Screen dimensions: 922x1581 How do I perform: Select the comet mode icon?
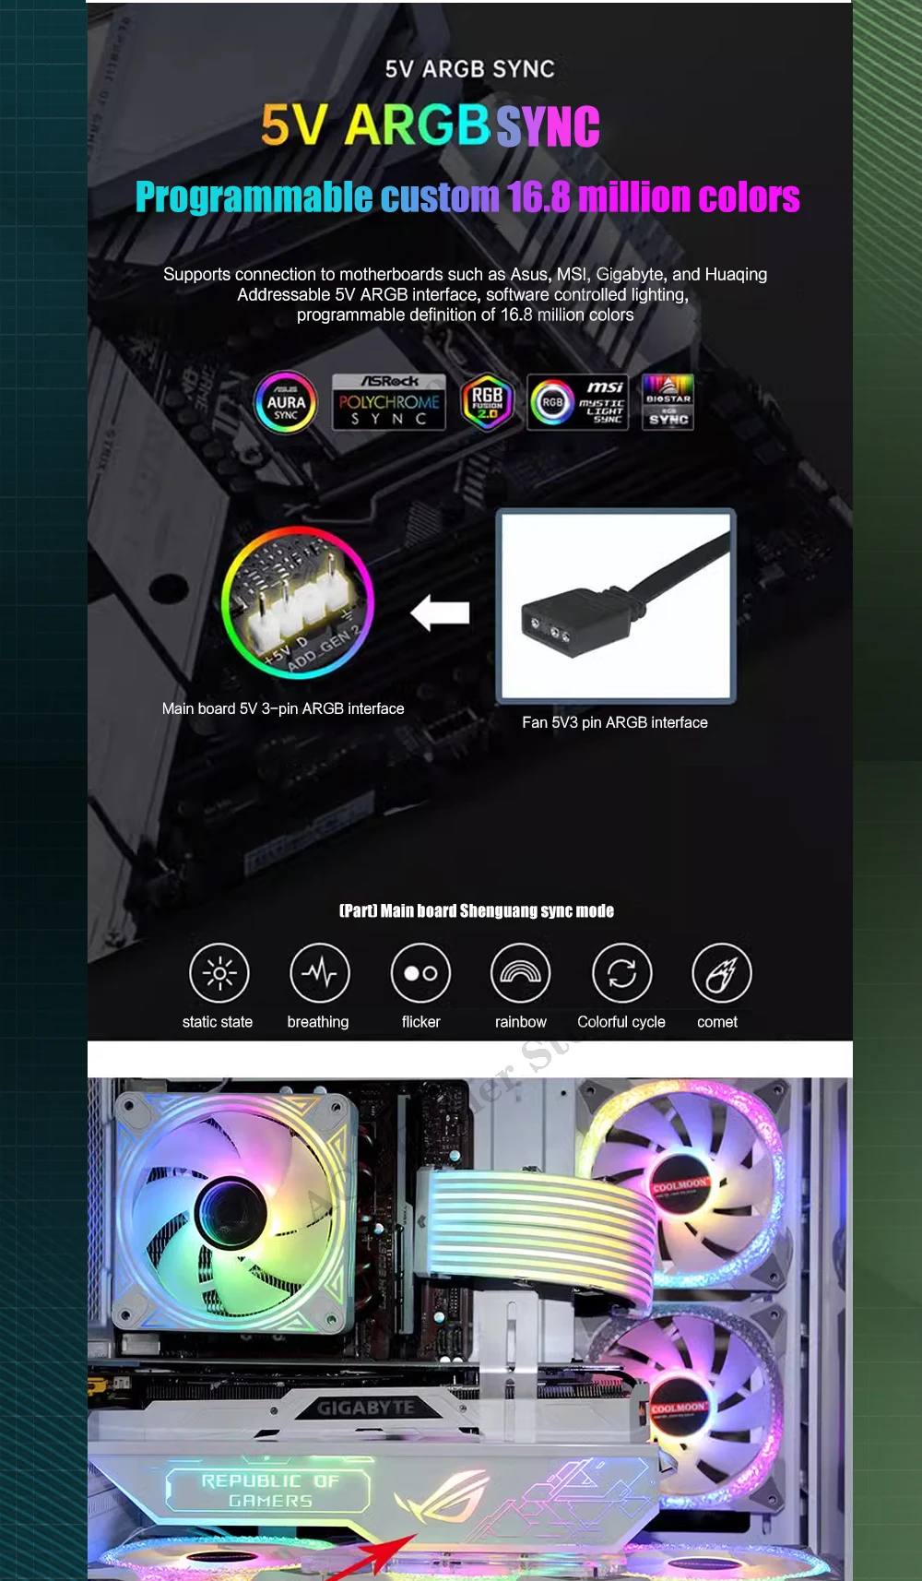click(x=721, y=973)
